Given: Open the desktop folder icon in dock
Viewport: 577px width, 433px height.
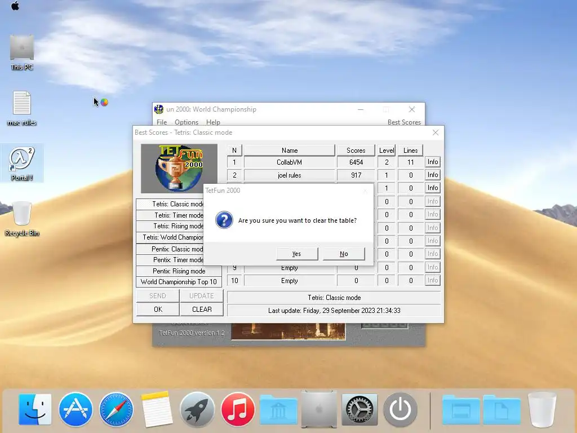Looking at the screenshot, I should (461, 410).
